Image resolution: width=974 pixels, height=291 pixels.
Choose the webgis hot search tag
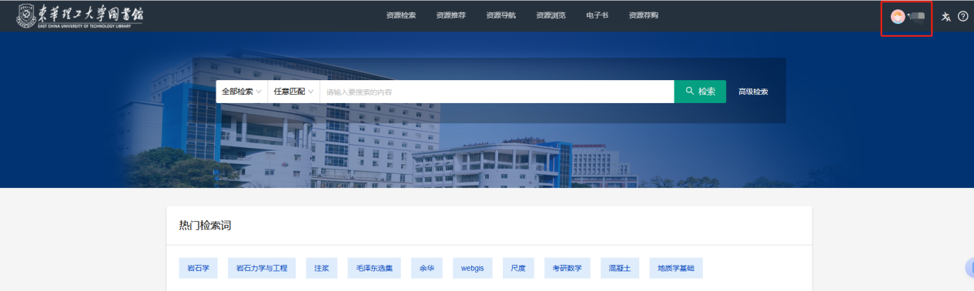coord(472,268)
